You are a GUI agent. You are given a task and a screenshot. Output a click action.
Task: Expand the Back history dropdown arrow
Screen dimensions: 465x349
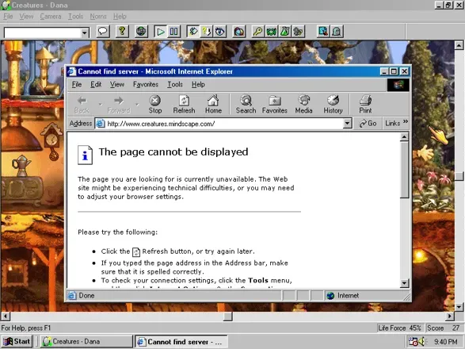[x=101, y=105]
